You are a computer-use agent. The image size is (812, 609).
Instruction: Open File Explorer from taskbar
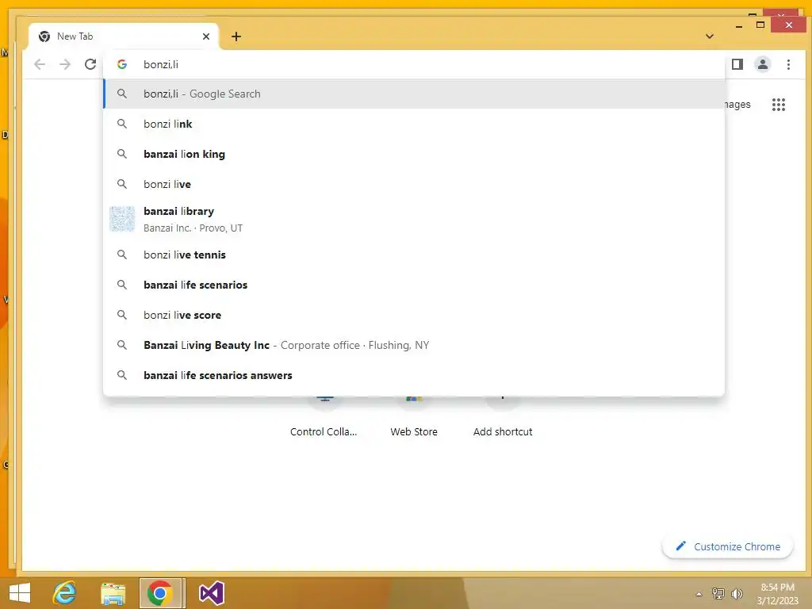(x=113, y=594)
